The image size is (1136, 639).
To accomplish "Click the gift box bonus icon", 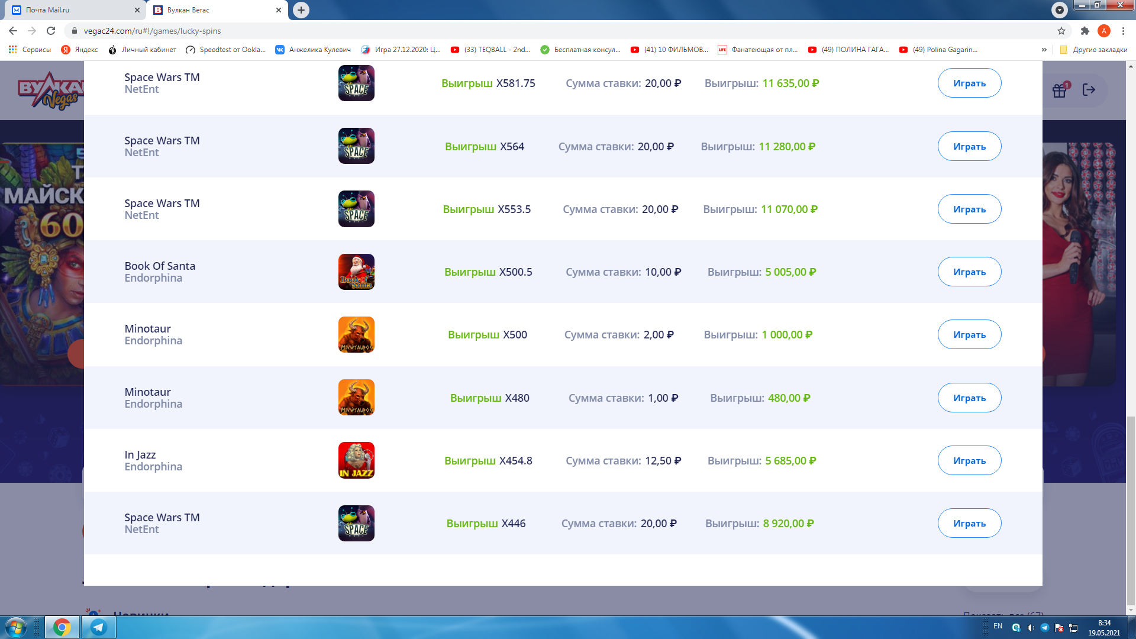I will click(1059, 91).
